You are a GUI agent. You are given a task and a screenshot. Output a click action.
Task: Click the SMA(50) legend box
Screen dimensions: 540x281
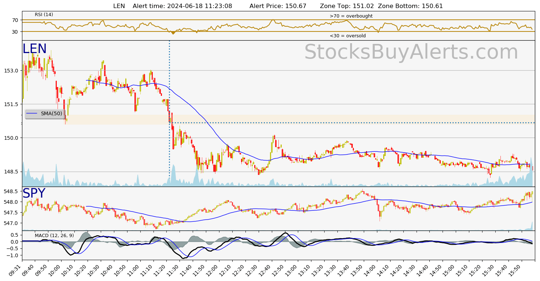tap(45, 114)
